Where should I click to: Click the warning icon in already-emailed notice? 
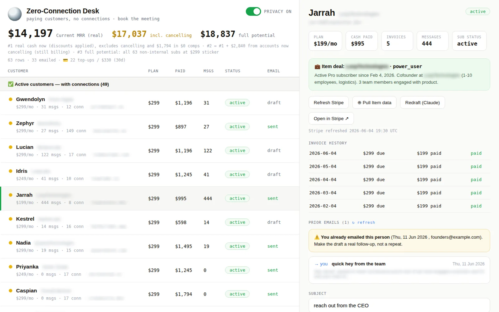coord(317,237)
